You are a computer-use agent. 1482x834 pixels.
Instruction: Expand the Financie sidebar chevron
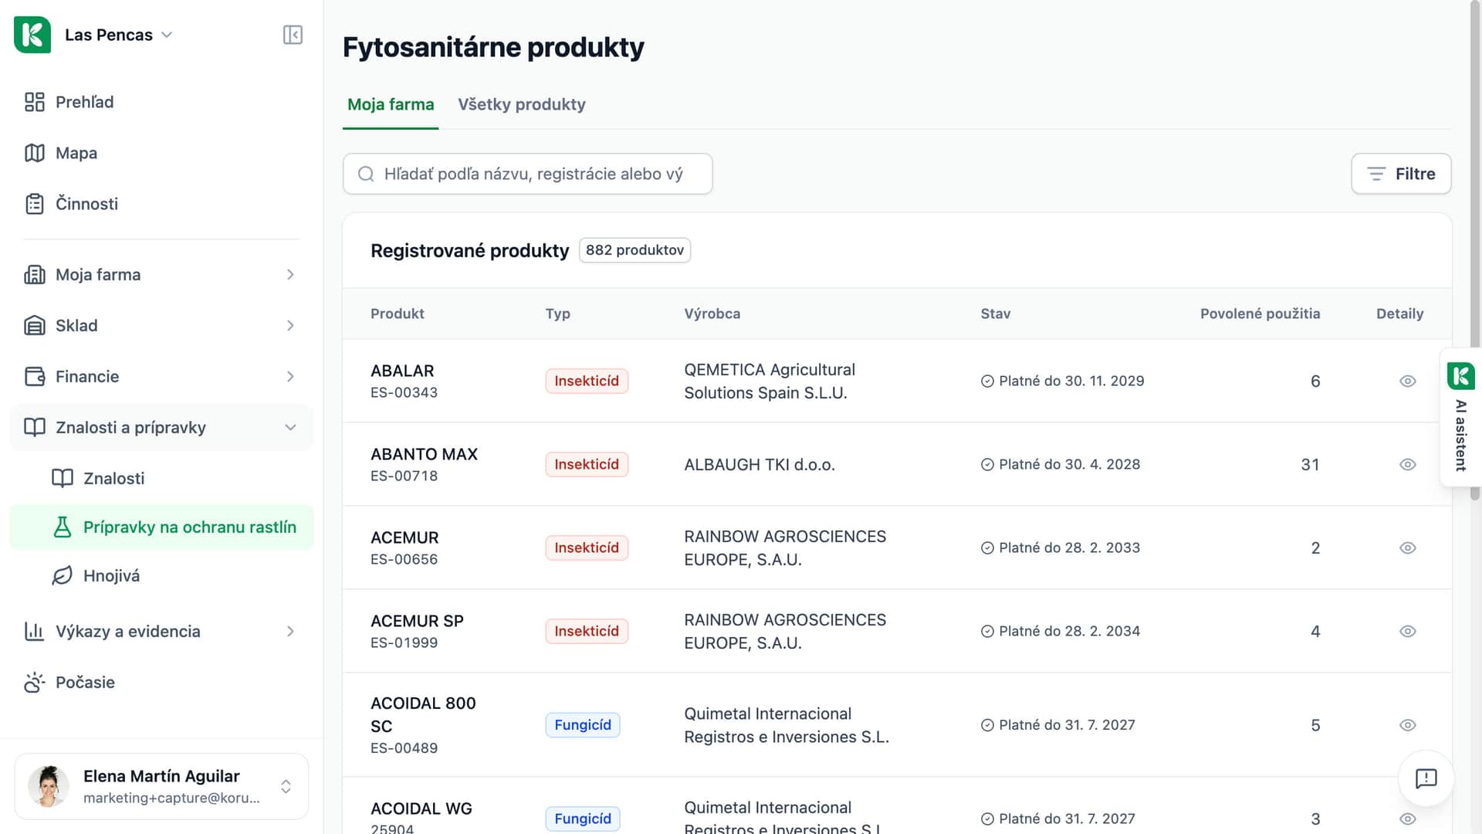pyautogui.click(x=290, y=377)
